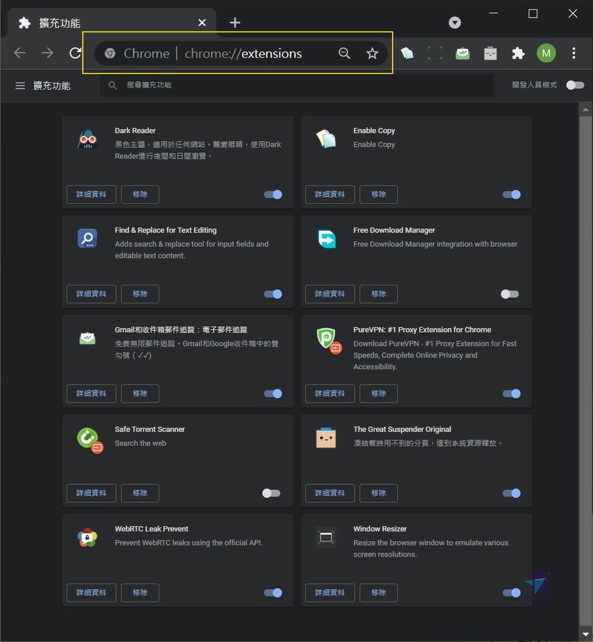Viewport: 593px width, 642px height.
Task: Click the scrollbar down arrow
Action: pos(585,634)
